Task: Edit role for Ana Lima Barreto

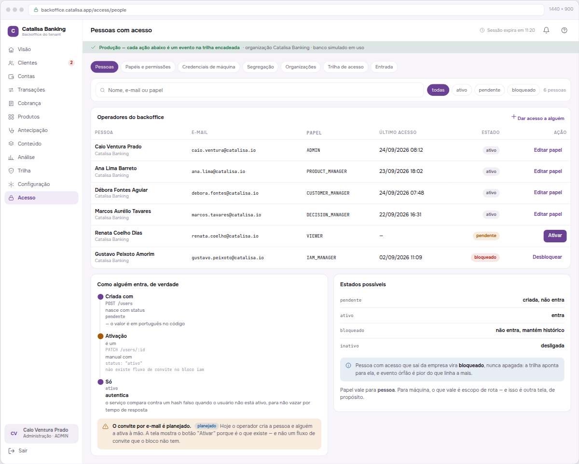Action: point(548,172)
